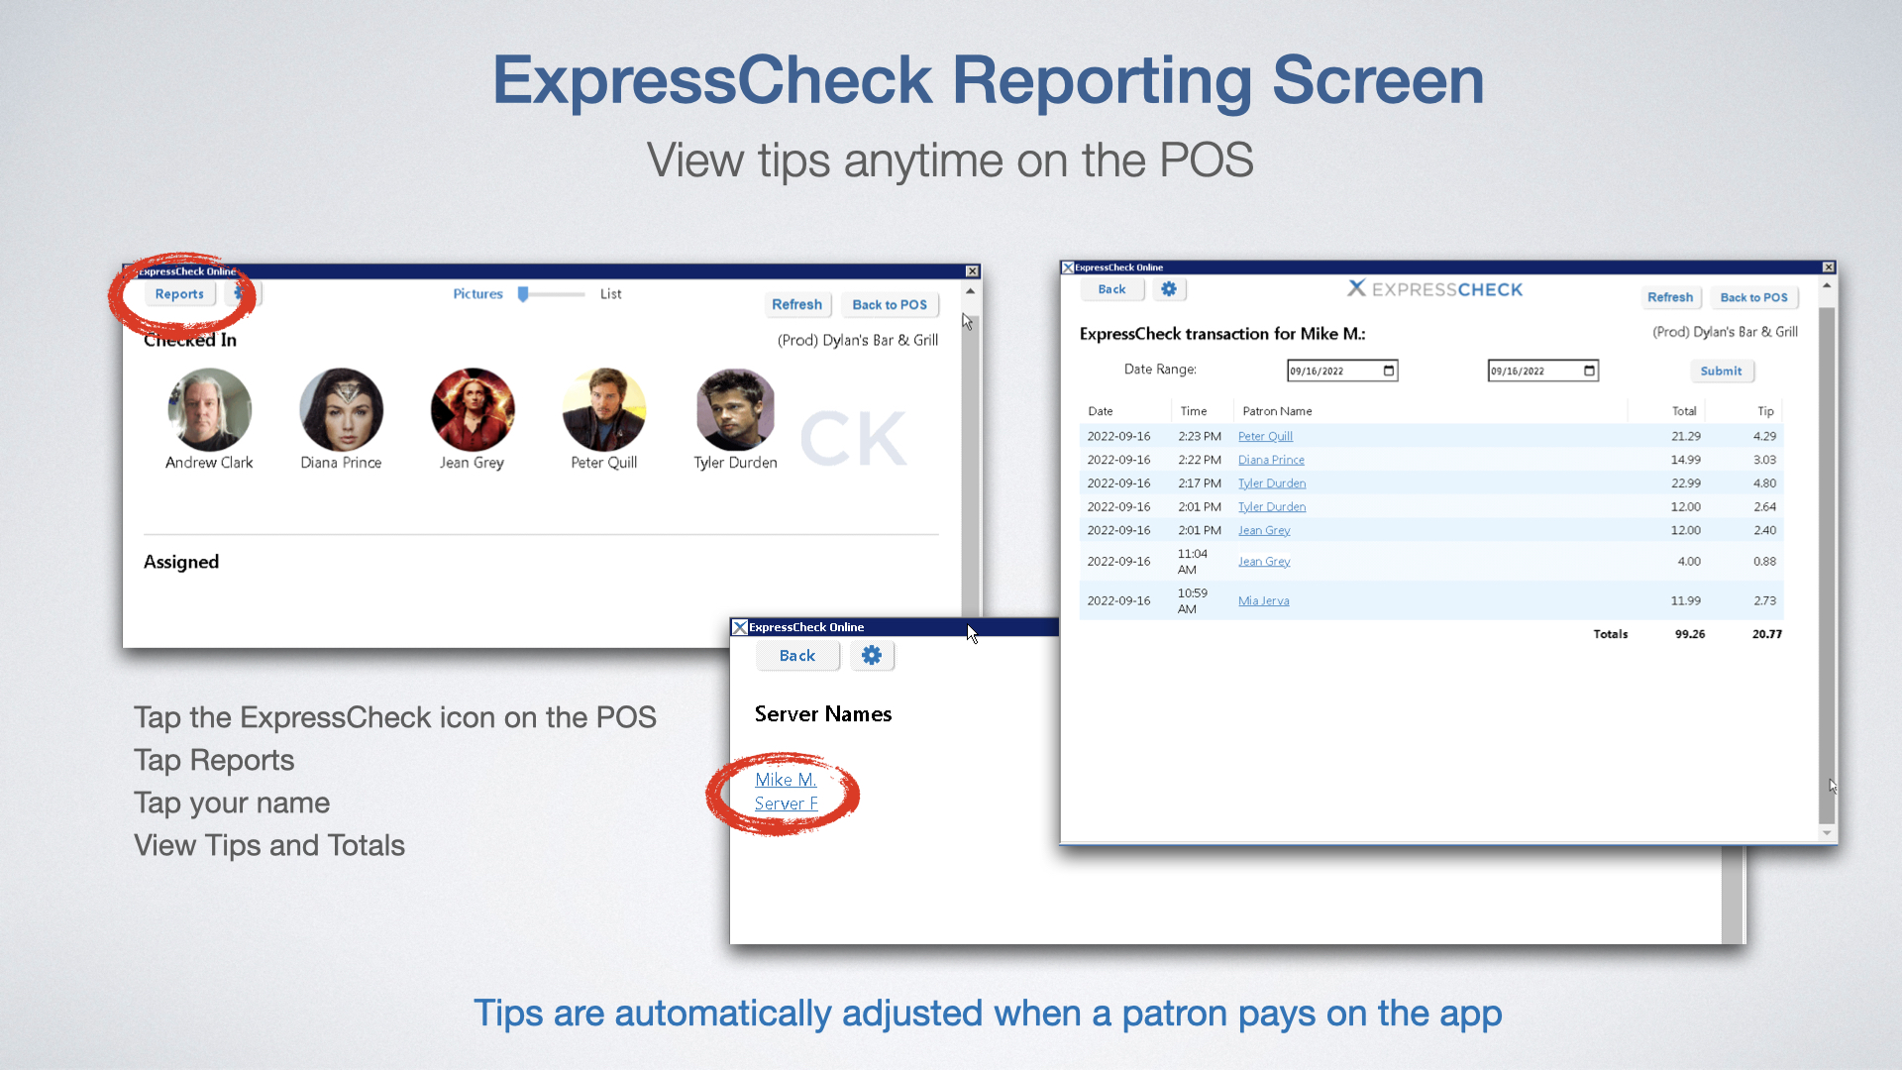The image size is (1902, 1070).
Task: Open the Server F link
Action: point(786,803)
